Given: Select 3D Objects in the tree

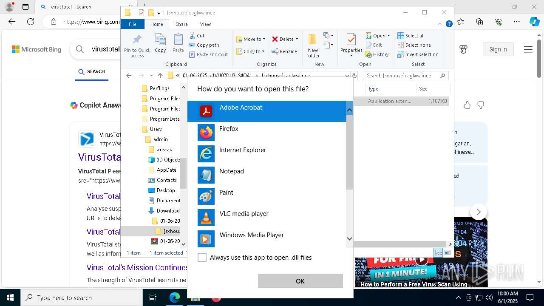Looking at the screenshot, I should click(x=164, y=160).
